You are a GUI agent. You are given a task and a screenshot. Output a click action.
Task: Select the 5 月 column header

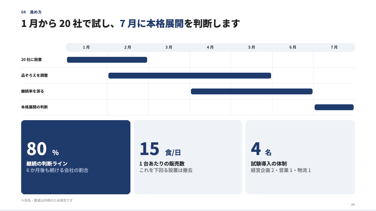click(x=252, y=47)
